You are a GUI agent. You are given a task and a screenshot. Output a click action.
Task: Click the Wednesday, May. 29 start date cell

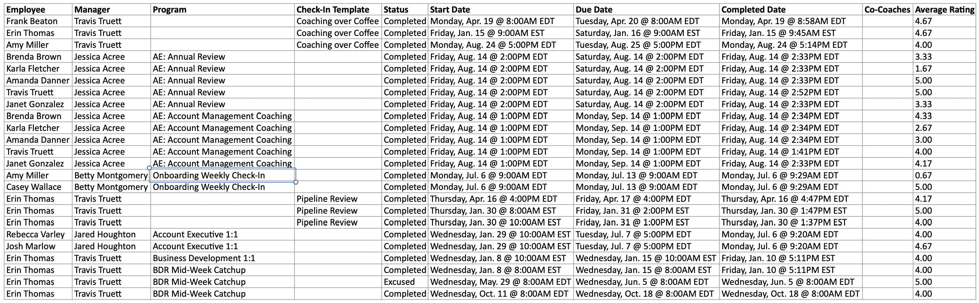[x=500, y=282]
